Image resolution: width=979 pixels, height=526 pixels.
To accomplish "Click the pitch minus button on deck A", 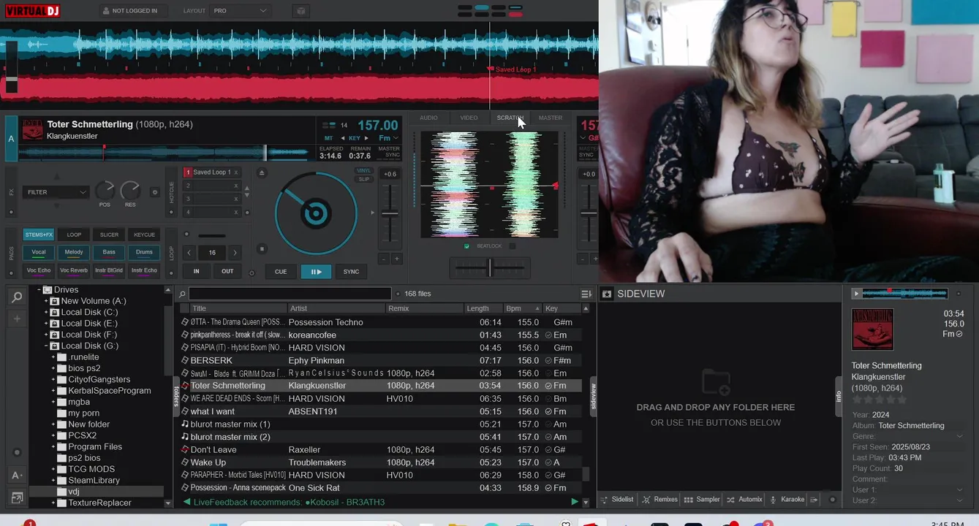I will [x=383, y=259].
